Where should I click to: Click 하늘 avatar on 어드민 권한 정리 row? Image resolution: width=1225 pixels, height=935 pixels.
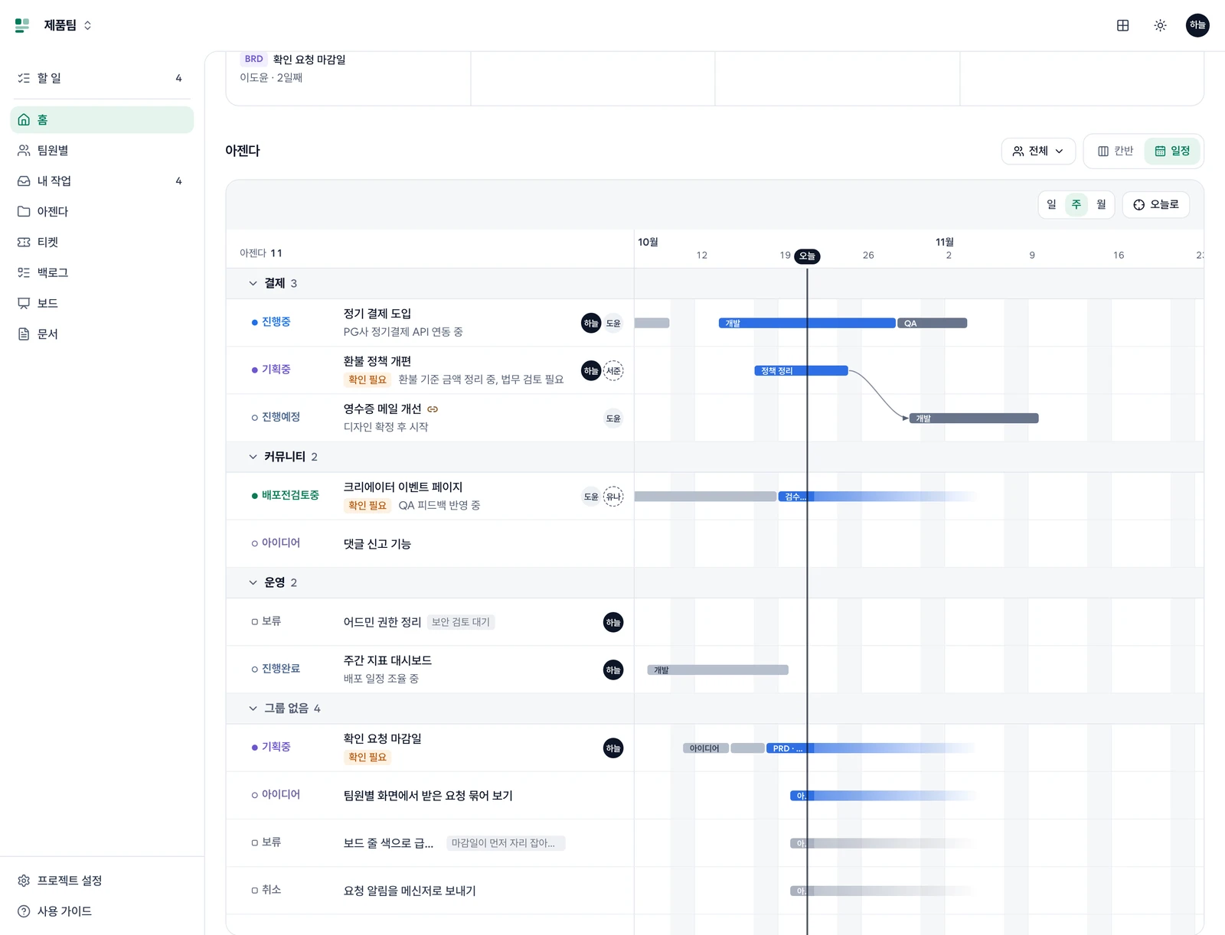pyautogui.click(x=613, y=623)
